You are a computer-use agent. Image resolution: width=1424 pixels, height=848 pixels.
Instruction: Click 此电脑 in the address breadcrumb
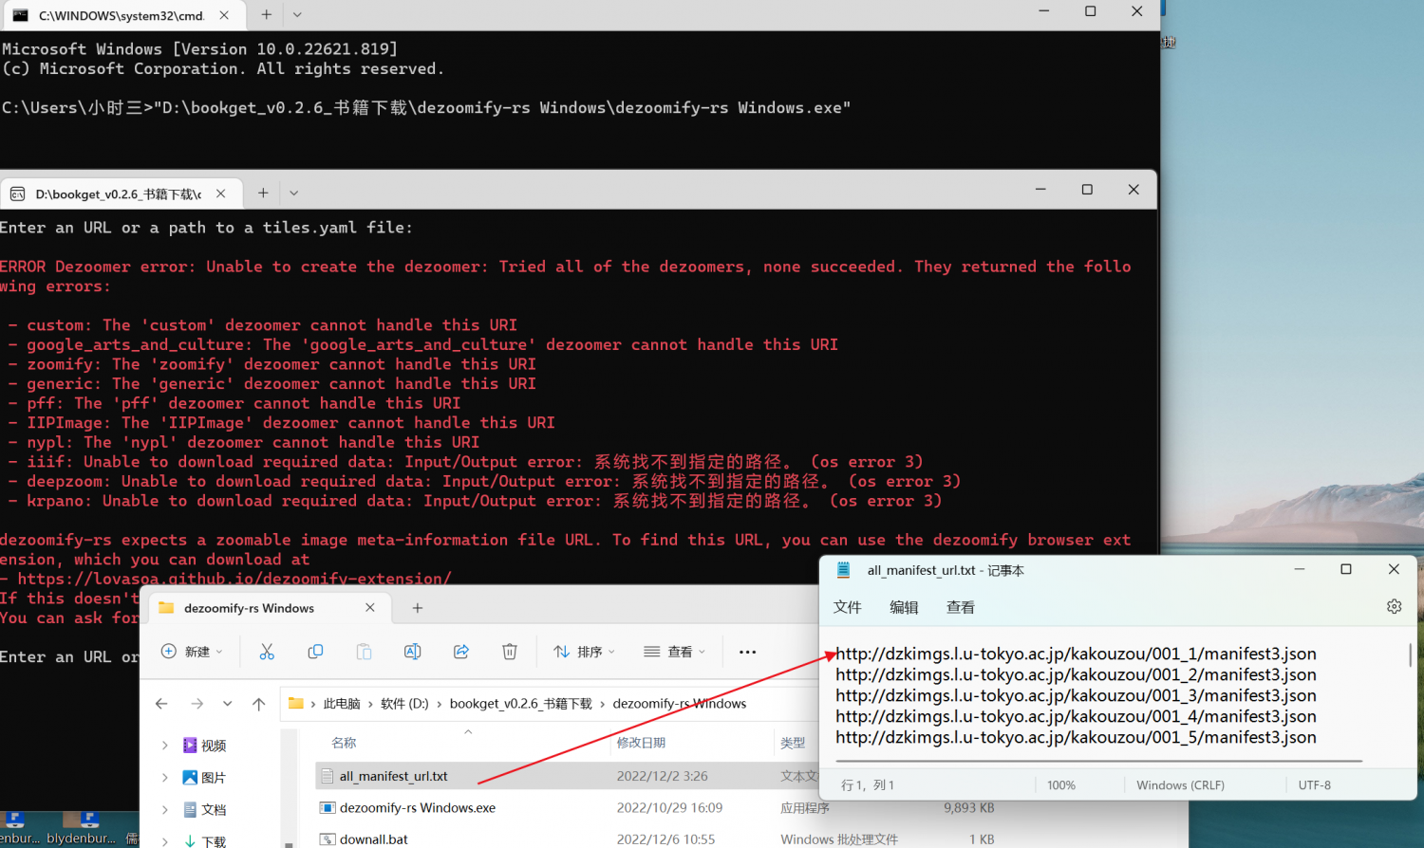click(342, 704)
